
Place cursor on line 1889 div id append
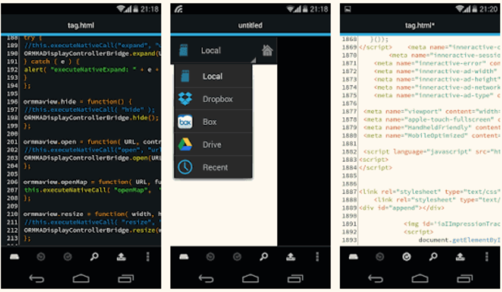(x=402, y=208)
